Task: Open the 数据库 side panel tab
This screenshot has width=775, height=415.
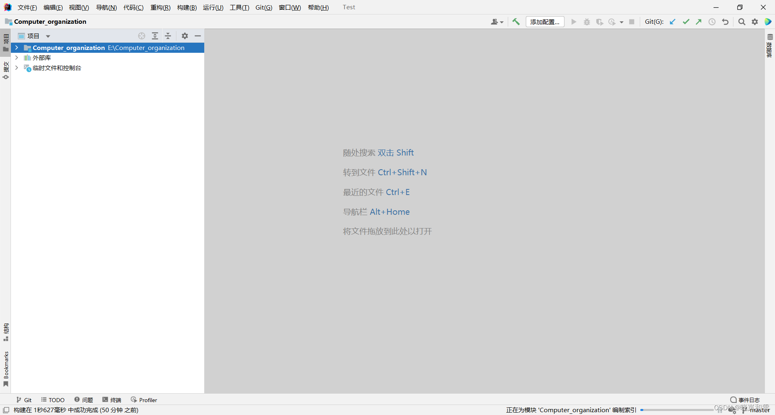Action: pyautogui.click(x=770, y=46)
